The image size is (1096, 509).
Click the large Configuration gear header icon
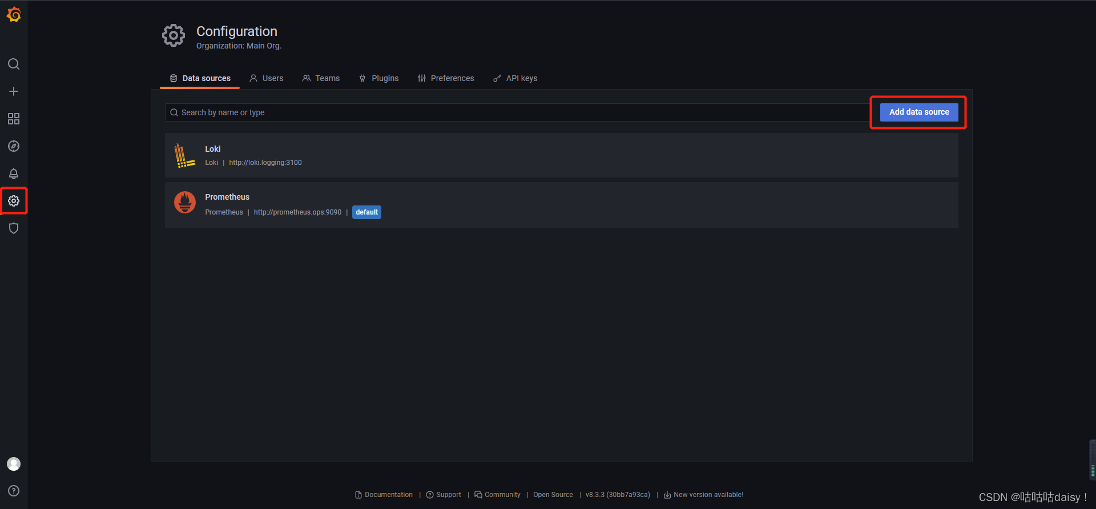(174, 35)
